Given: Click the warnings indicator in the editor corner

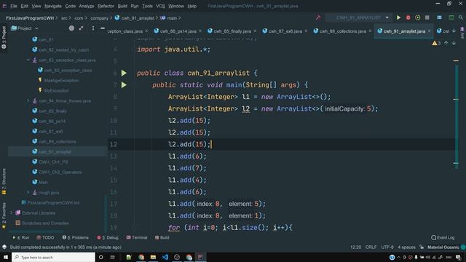Looking at the screenshot, I should click(x=436, y=44).
